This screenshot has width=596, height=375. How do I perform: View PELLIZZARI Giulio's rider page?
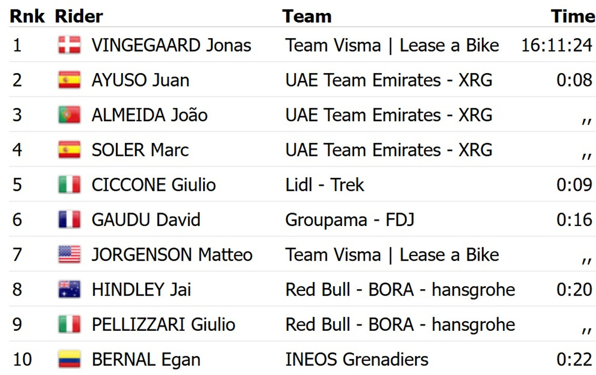(163, 324)
